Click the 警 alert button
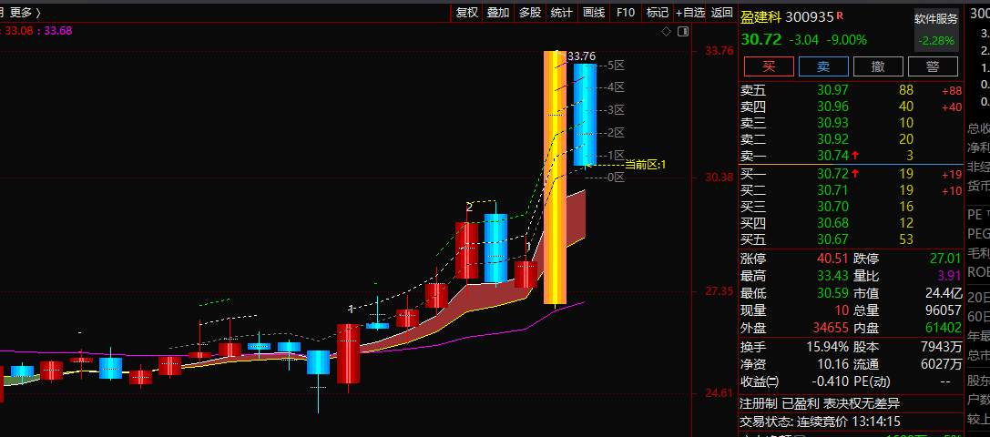The image size is (990, 437). click(933, 66)
